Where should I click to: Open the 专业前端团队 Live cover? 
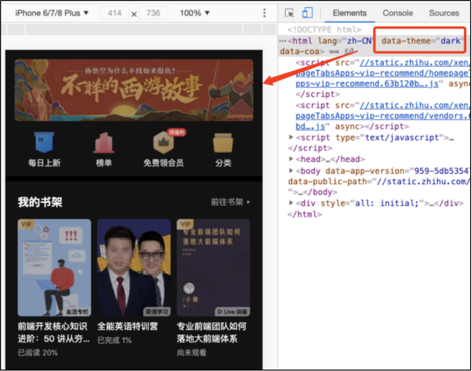pos(214,267)
